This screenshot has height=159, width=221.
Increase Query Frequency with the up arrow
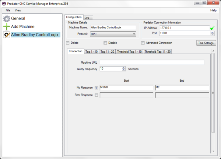123,67
